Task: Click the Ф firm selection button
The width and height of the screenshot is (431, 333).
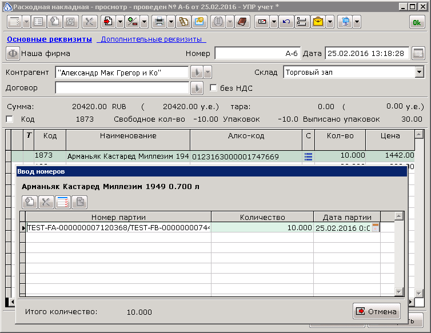Action: click(13, 53)
